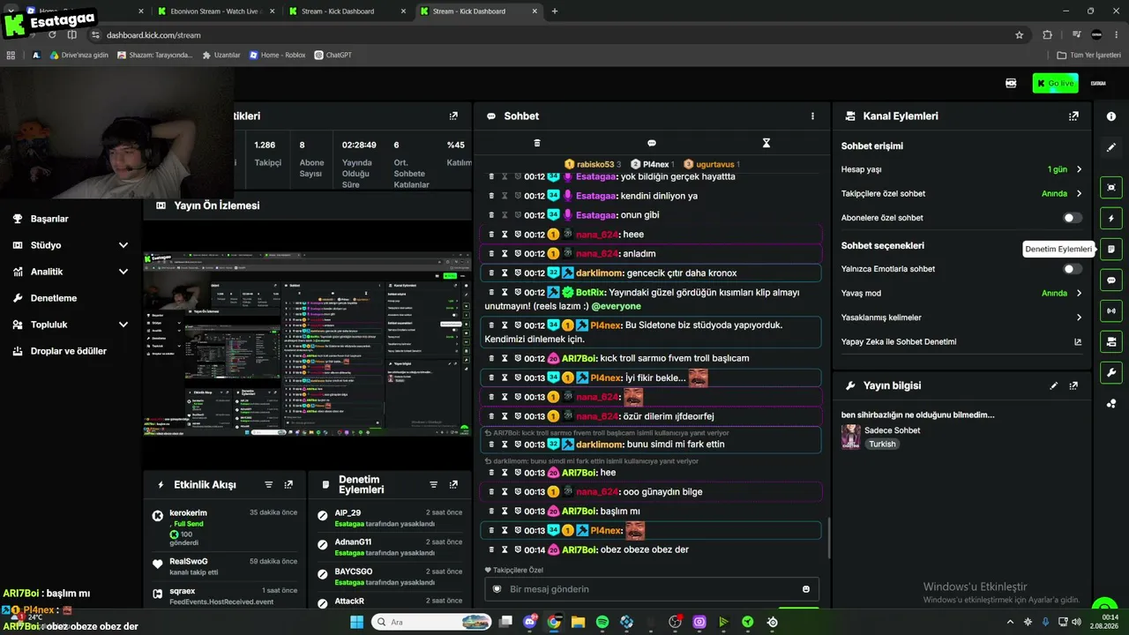1129x635 pixels.
Task: Click the RealSwoG follow event
Action: pyautogui.click(x=226, y=566)
